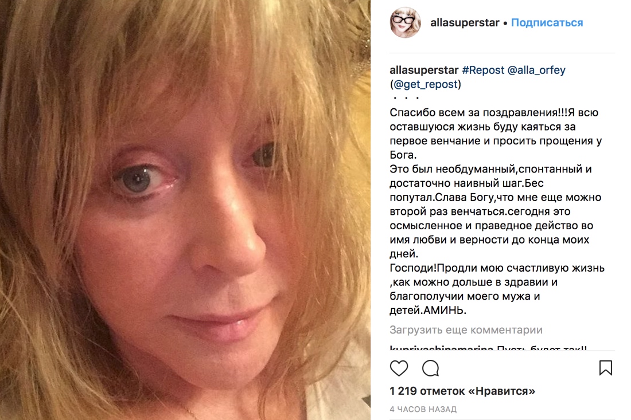Image resolution: width=631 pixels, height=420 pixels.
Task: Click Подписаться to follow the account
Action: tap(547, 22)
